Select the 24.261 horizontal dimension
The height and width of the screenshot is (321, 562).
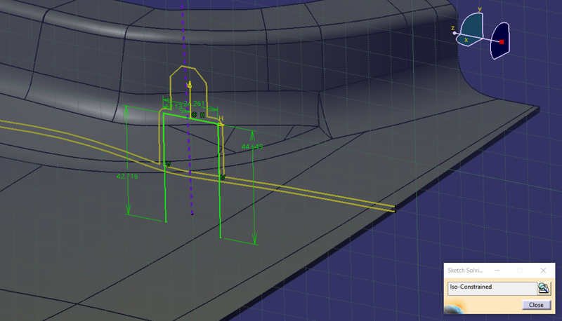(x=192, y=104)
